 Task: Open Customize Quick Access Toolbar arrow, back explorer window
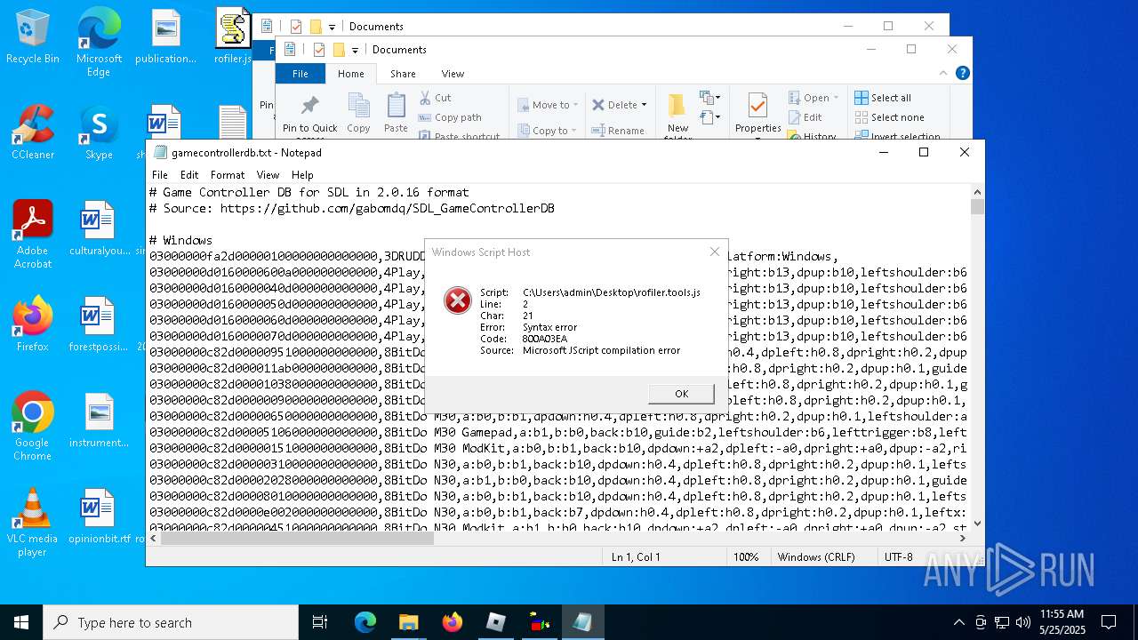332,27
